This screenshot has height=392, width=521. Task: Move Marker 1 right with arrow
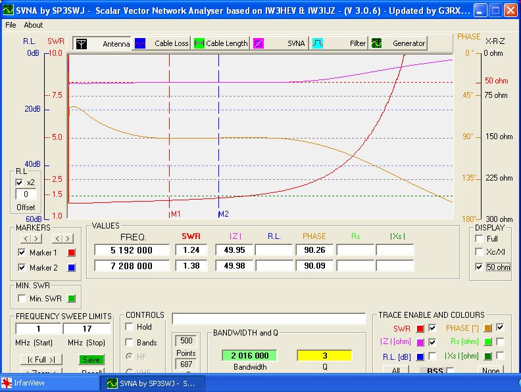click(x=36, y=238)
